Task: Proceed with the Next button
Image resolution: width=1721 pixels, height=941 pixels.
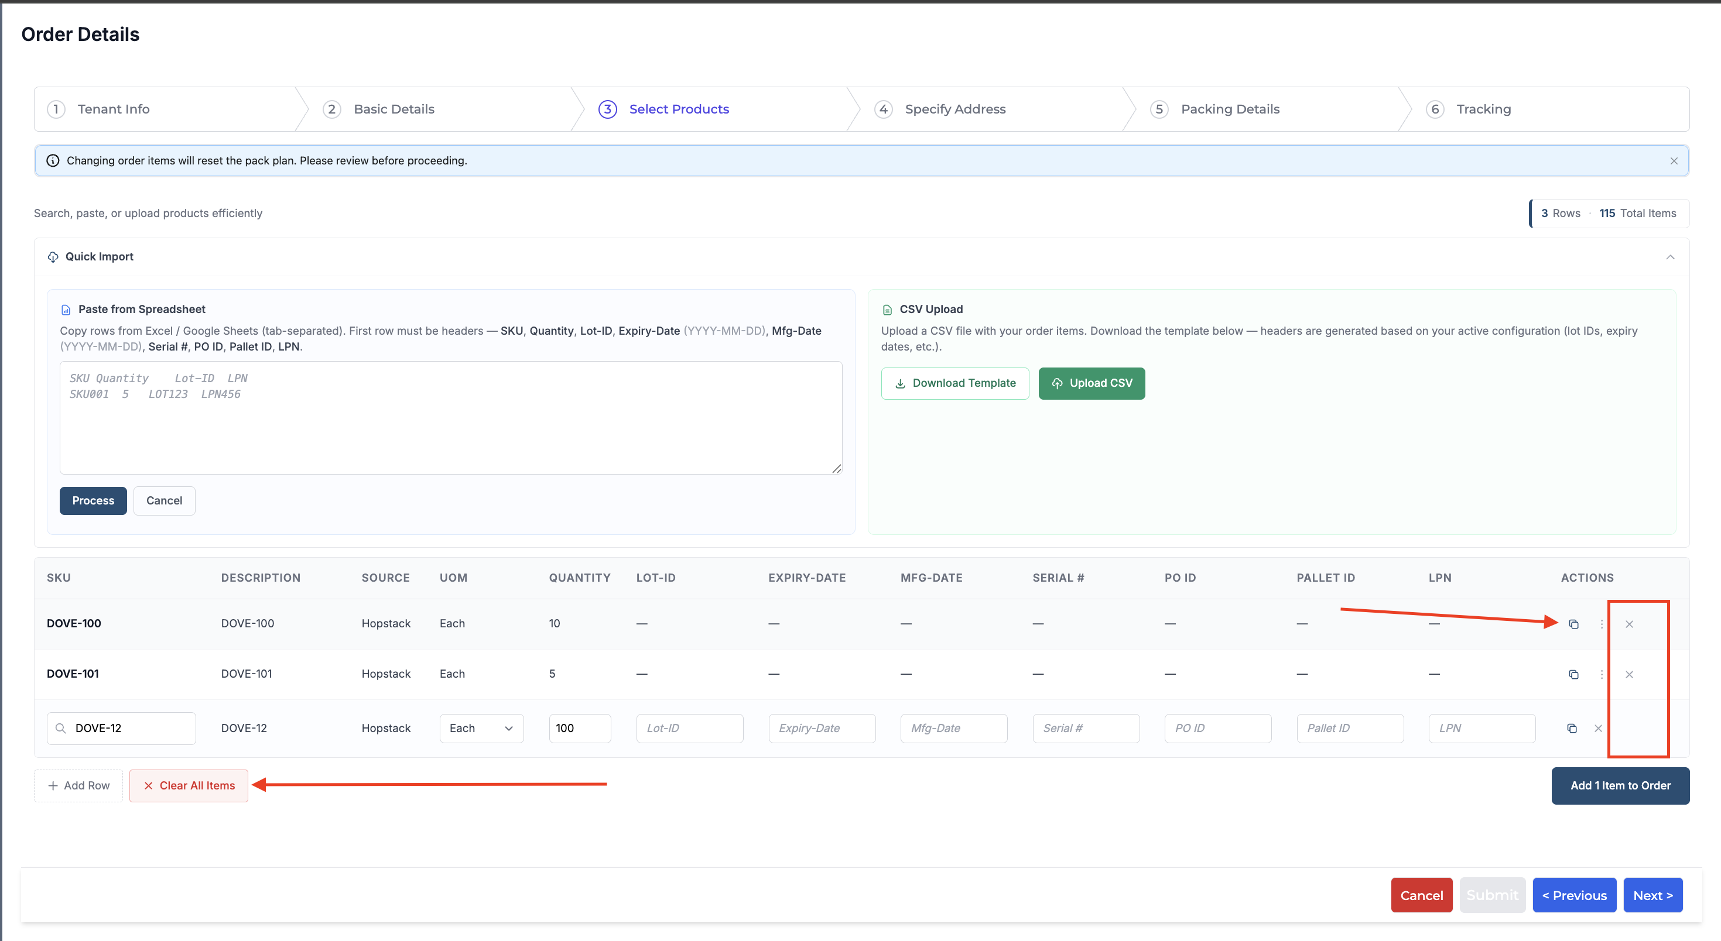Action: pos(1653,895)
